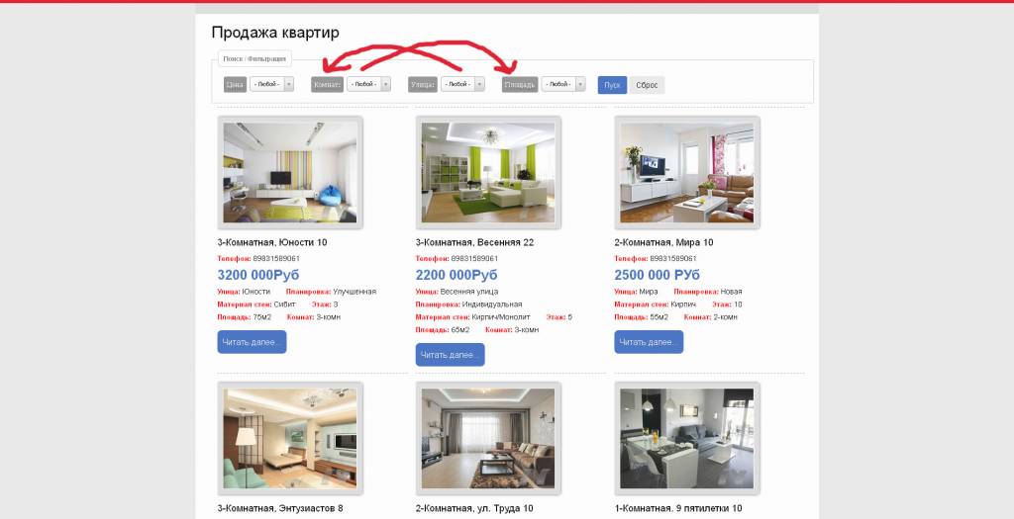Screen dimensions: 1014x519
Task: Open the Площадь filter dropdown
Action: 563,84
